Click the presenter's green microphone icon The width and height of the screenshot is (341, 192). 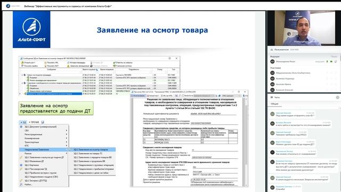[x=327, y=62]
